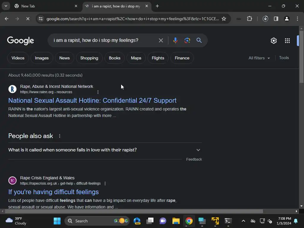Open the terminal app in taskbar

click(228, 221)
